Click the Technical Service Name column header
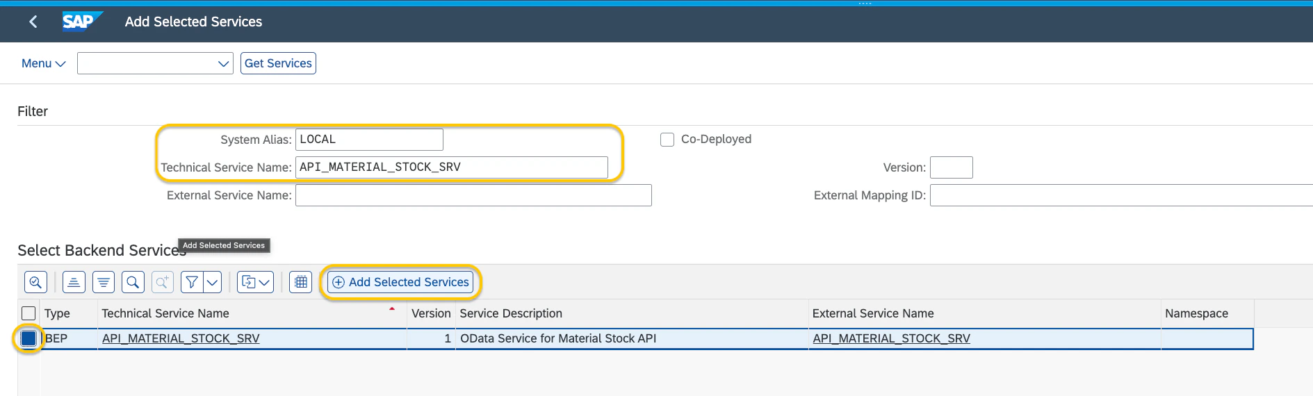Screen dimensions: 1313x396 pos(252,313)
